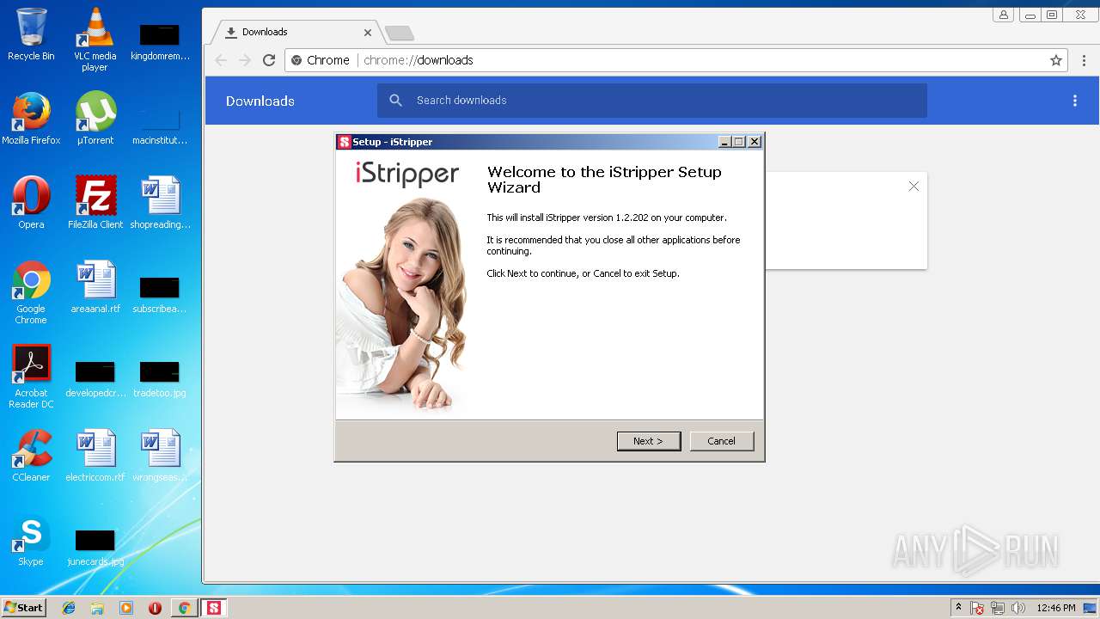Open Mozilla Firefox desktop shortcut
The image size is (1100, 619).
(31, 119)
